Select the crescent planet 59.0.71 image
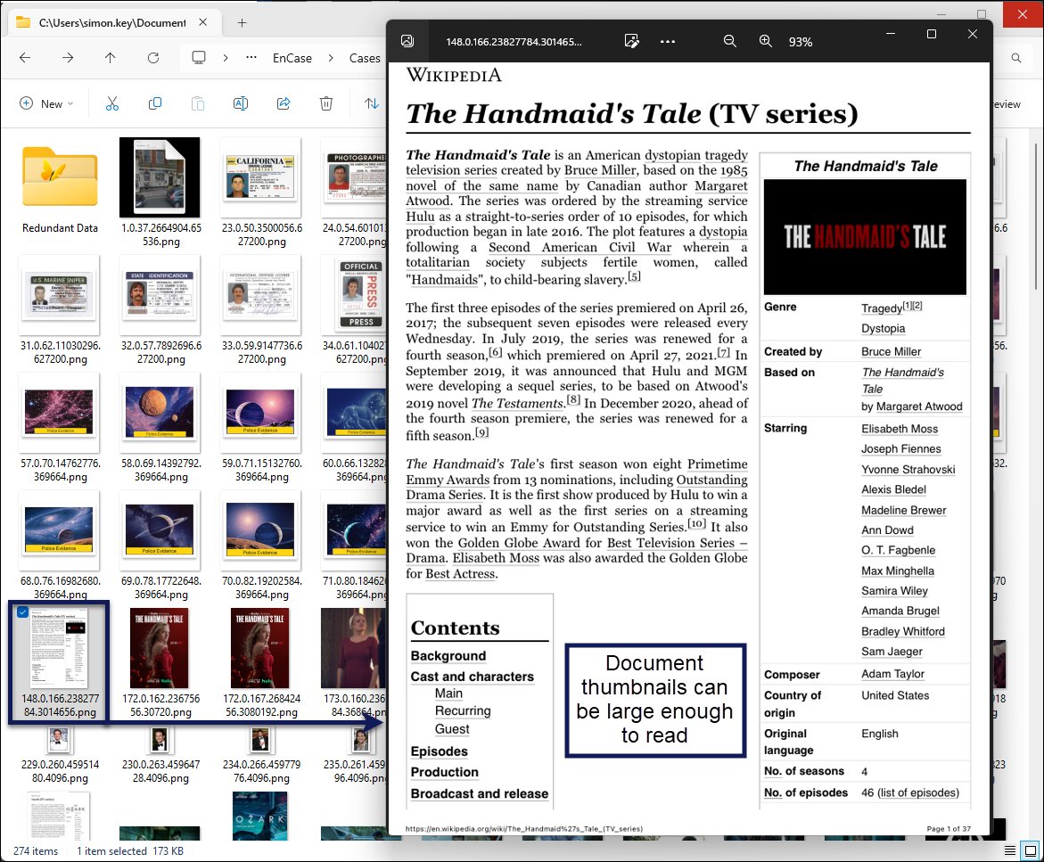 click(260, 413)
